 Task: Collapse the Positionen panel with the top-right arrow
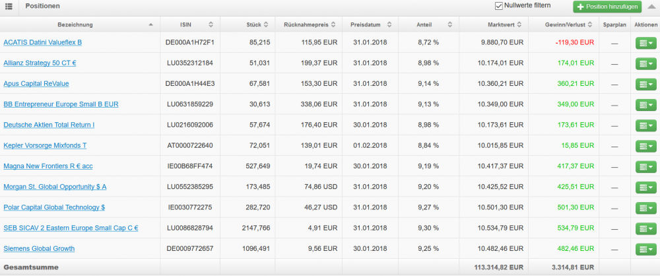click(x=651, y=7)
